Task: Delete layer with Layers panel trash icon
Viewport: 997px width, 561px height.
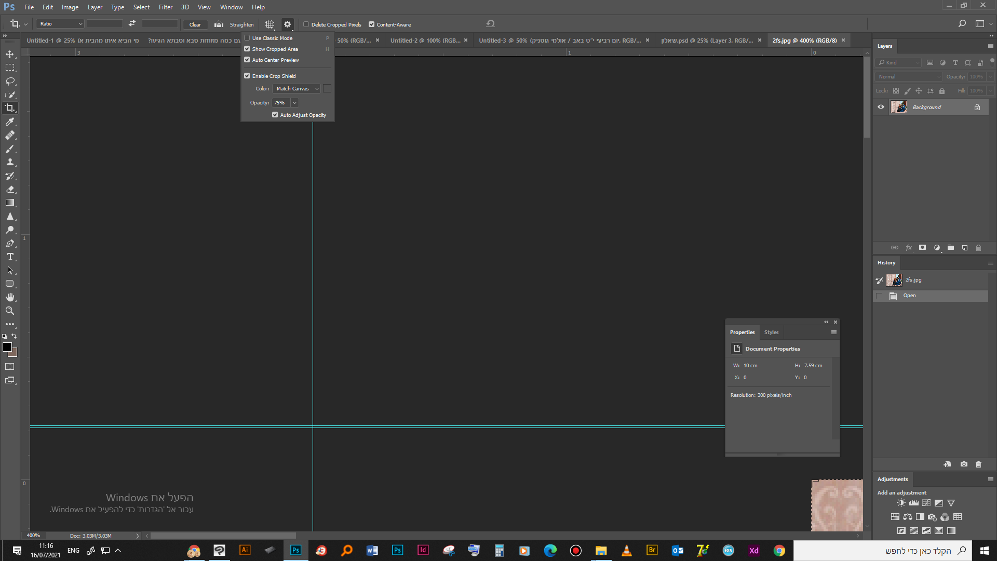Action: click(978, 248)
